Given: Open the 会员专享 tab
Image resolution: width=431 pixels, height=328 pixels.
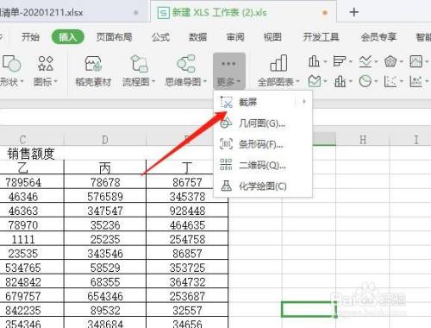Looking at the screenshot, I should 378,37.
